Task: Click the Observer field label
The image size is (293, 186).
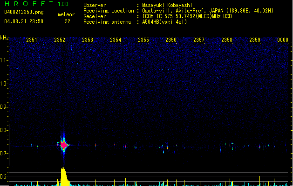Action: 95,5
